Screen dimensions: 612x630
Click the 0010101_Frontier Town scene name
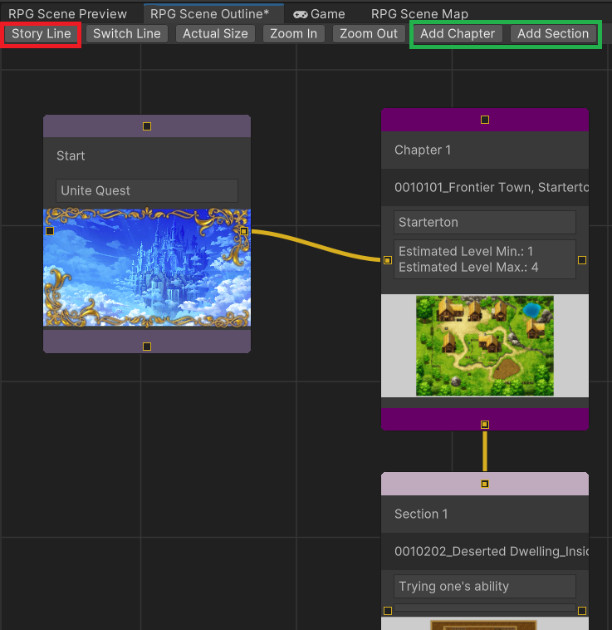pos(492,187)
